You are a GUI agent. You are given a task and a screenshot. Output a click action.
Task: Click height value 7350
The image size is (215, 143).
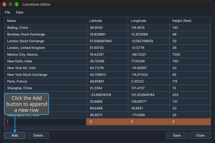coord(176,55)
